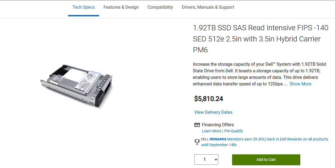The image size is (335, 168).
Task: Click the until September 14th text
Action: (219, 145)
